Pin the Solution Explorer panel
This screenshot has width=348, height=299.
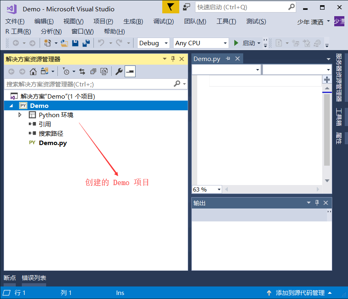[173, 59]
